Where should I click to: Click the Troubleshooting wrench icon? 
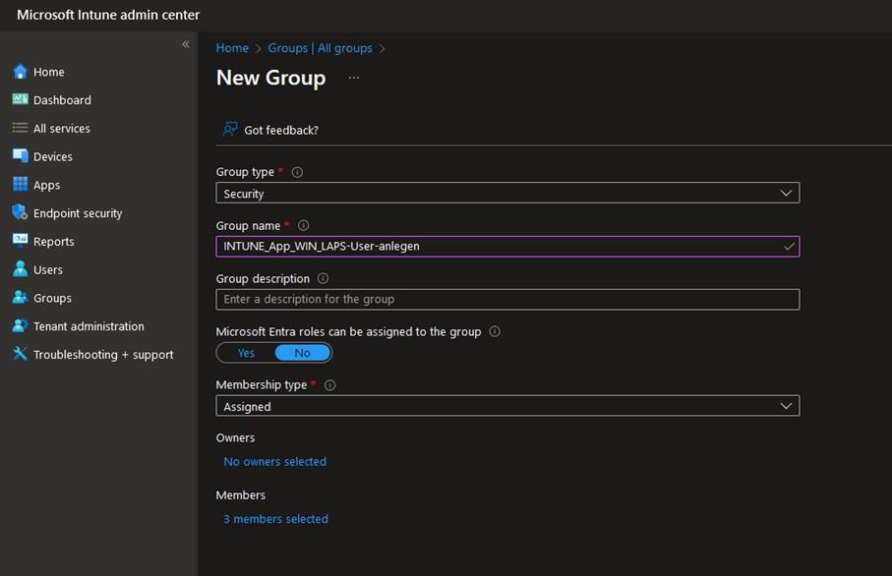click(x=20, y=354)
